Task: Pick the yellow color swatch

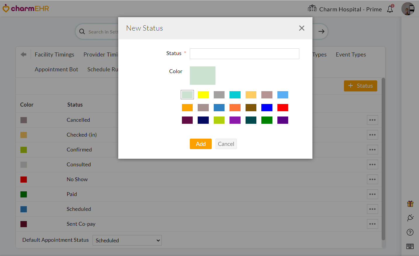Action: (203, 95)
